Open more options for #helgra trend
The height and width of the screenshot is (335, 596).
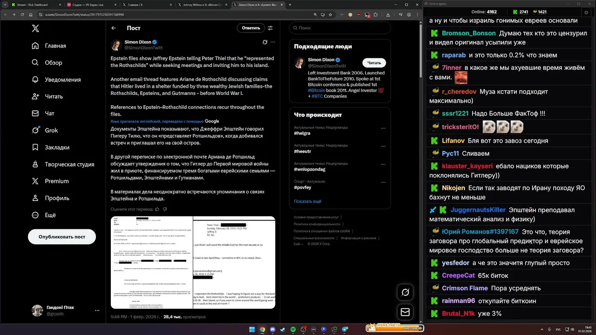[x=383, y=128]
